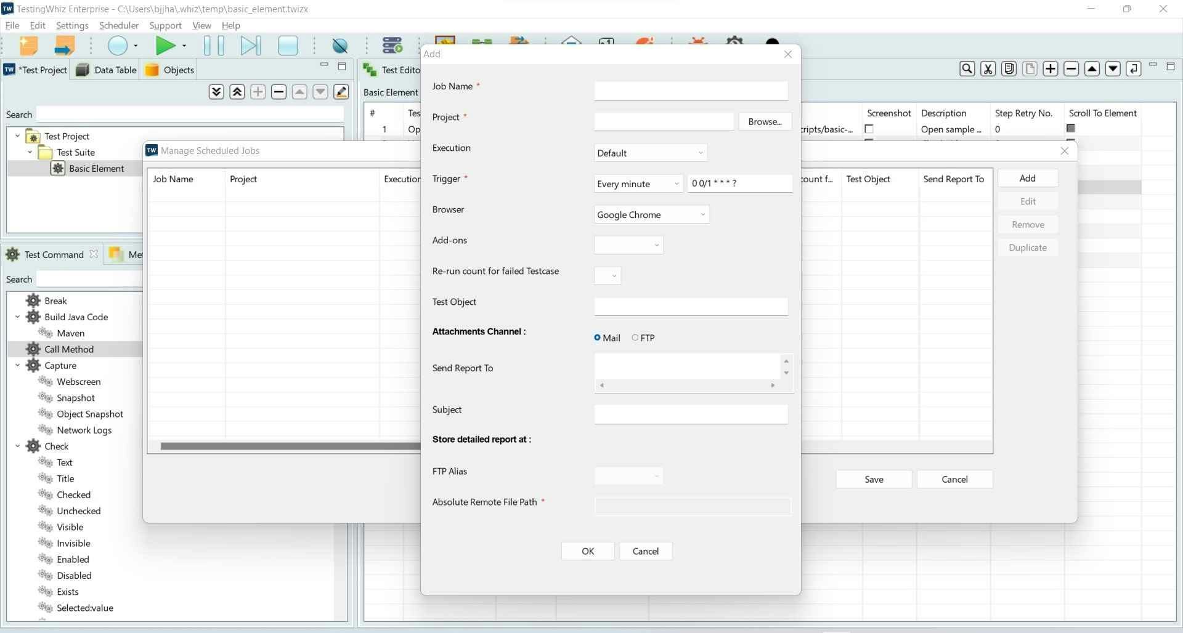1183x633 pixels.
Task: Open the Help menu
Action: point(230,25)
